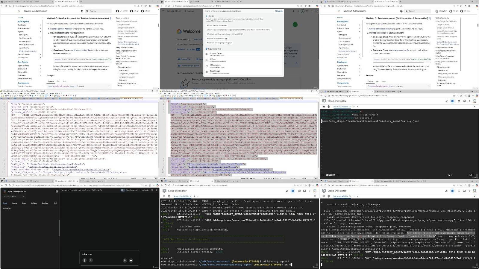Open the Google Cloud console navigation menu

pos(163,11)
